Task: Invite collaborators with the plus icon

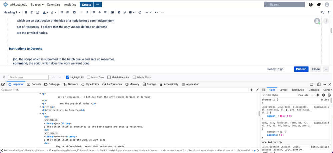Action: pos(326,21)
